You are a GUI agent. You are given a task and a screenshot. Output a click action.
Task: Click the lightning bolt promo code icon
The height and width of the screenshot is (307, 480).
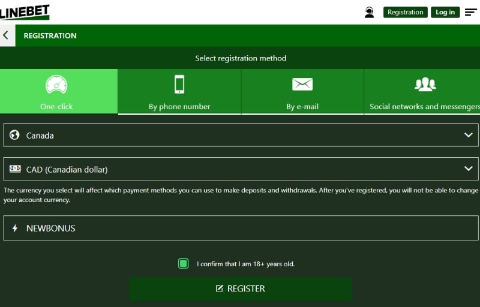[15, 228]
